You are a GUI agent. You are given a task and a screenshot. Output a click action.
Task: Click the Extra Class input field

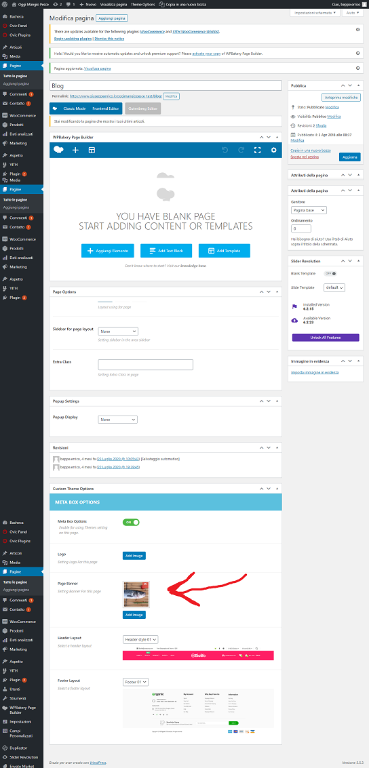[146, 365]
